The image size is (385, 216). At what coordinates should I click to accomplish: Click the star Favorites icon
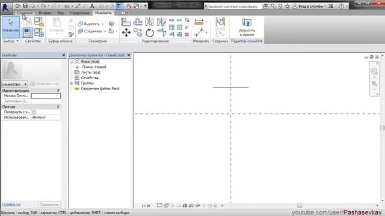click(288, 6)
